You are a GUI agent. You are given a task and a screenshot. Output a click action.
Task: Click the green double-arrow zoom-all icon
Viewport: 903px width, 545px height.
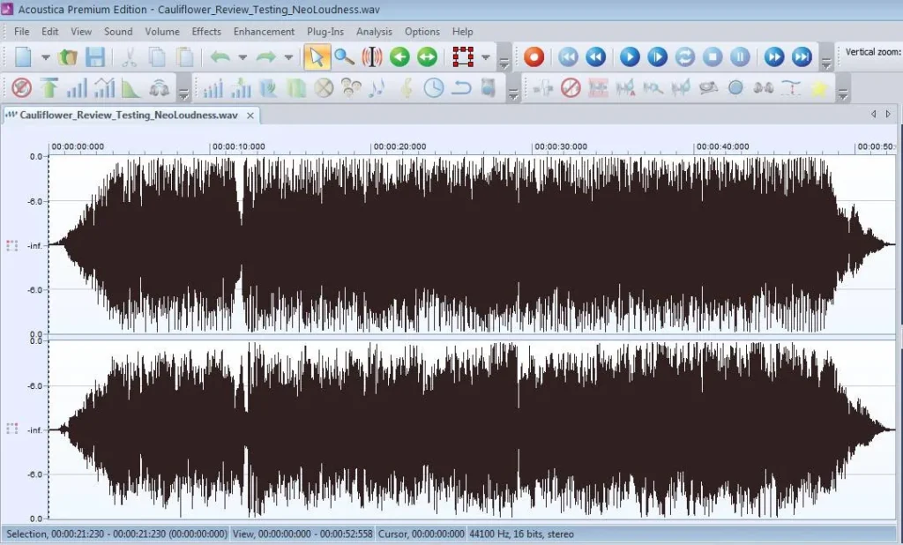point(428,57)
